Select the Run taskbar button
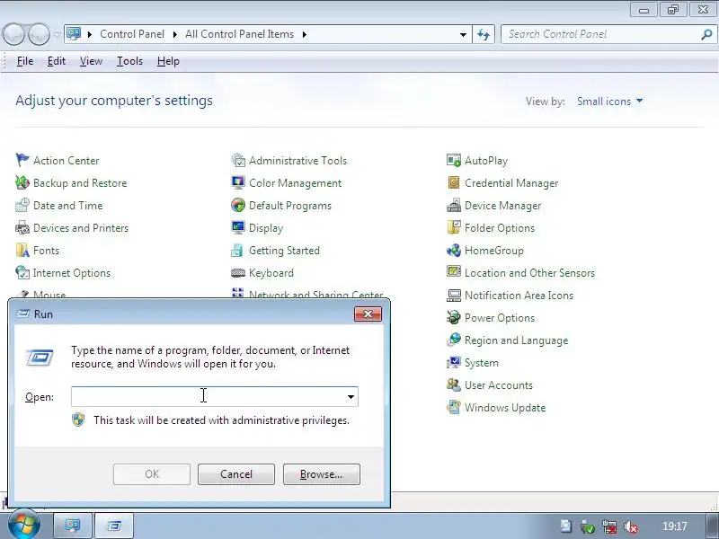 pyautogui.click(x=114, y=526)
